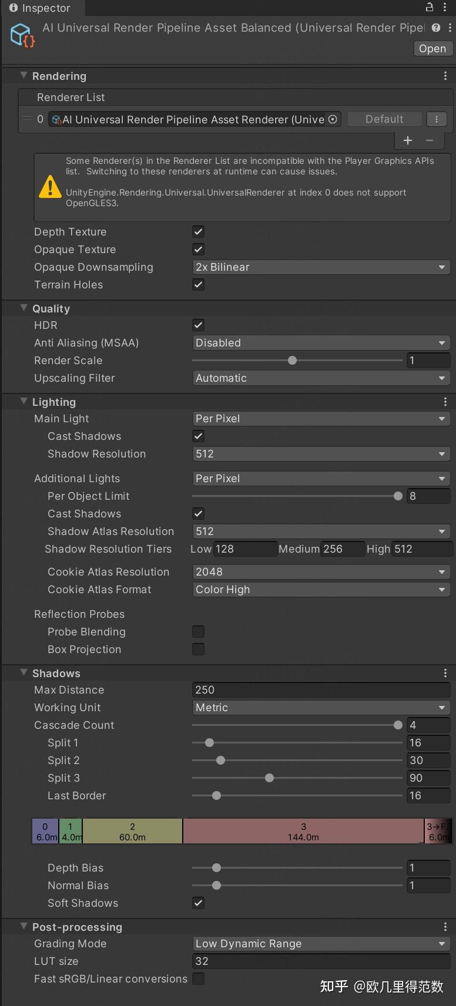
Task: Toggle the Opaque Texture checkbox
Action: (x=199, y=250)
